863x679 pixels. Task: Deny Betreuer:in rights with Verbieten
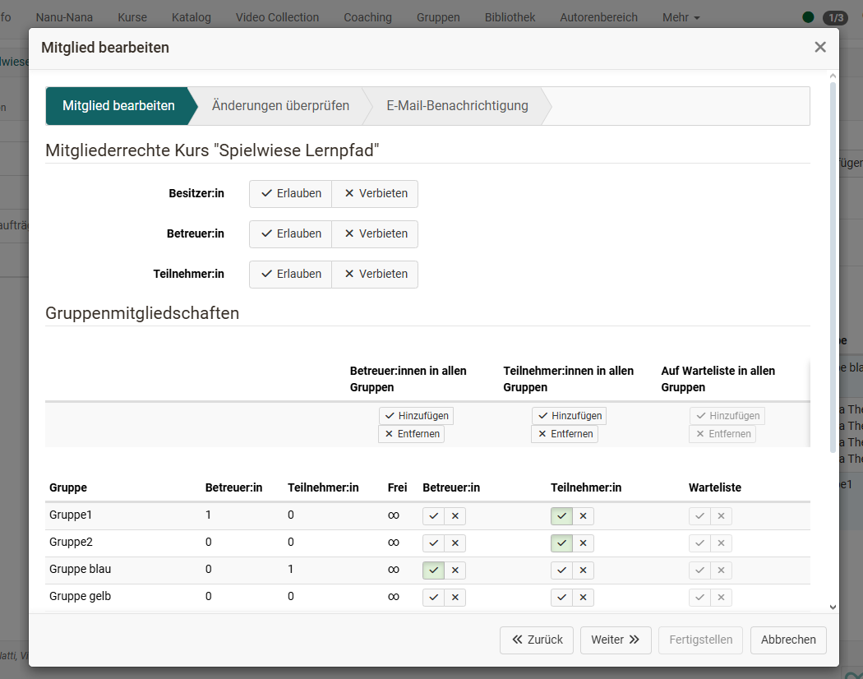375,234
